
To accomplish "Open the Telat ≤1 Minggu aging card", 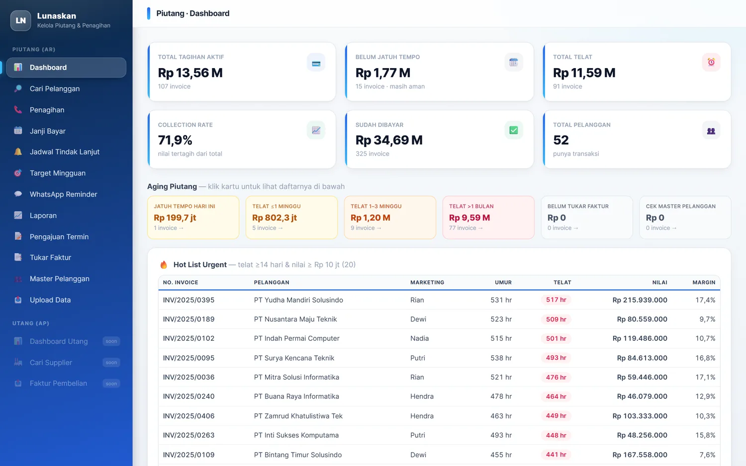I will point(291,217).
